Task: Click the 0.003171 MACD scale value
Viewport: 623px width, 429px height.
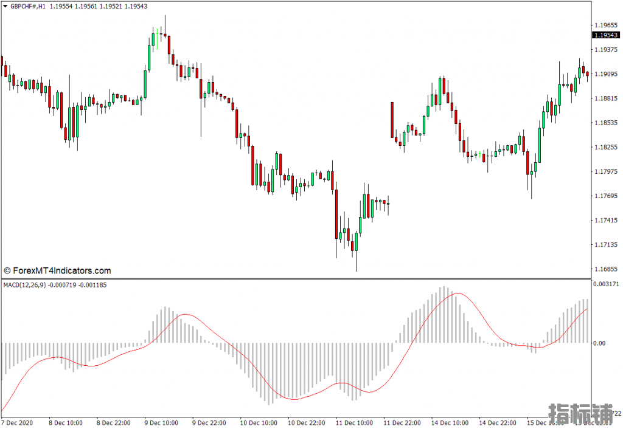Action: 607,284
